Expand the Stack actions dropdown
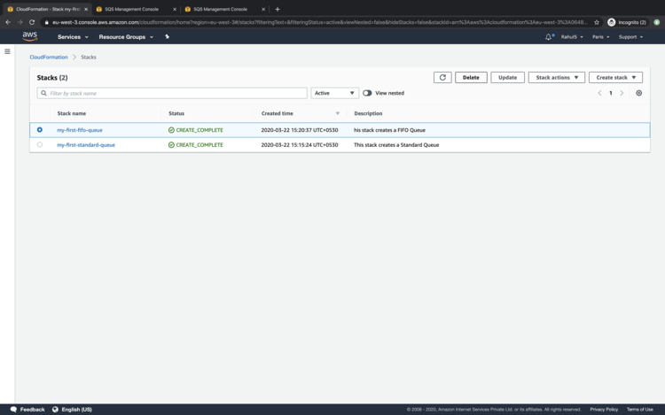The height and width of the screenshot is (415, 665). [x=556, y=78]
